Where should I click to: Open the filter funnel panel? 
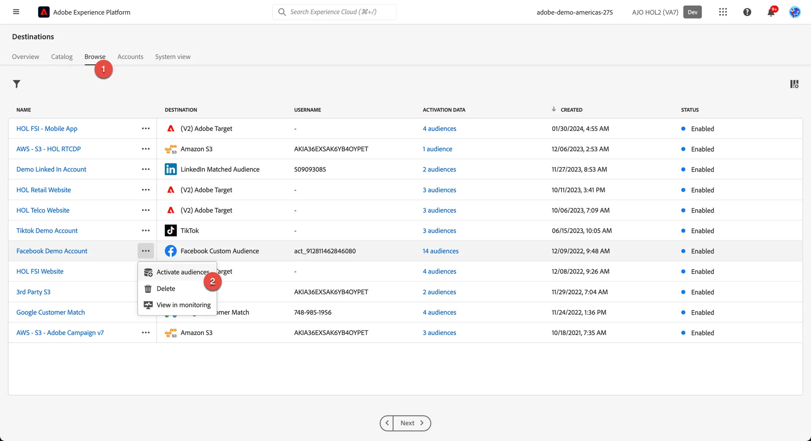pyautogui.click(x=17, y=84)
